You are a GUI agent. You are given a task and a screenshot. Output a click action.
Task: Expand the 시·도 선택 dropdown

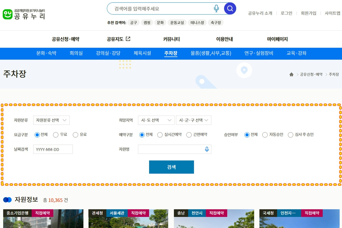(156, 120)
